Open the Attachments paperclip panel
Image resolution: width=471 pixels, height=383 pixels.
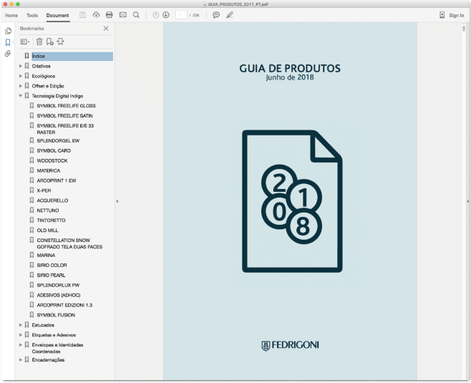[x=8, y=54]
